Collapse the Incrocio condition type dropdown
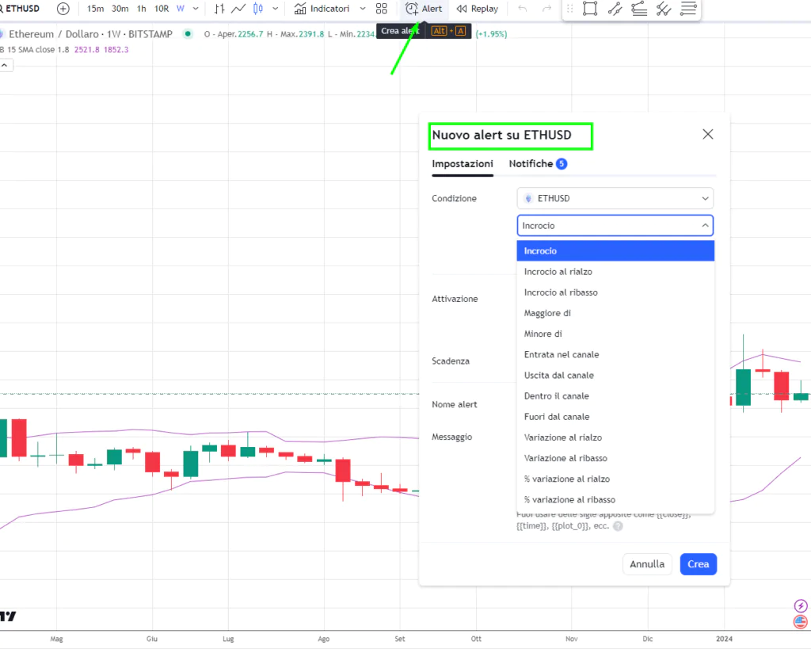 (615, 226)
